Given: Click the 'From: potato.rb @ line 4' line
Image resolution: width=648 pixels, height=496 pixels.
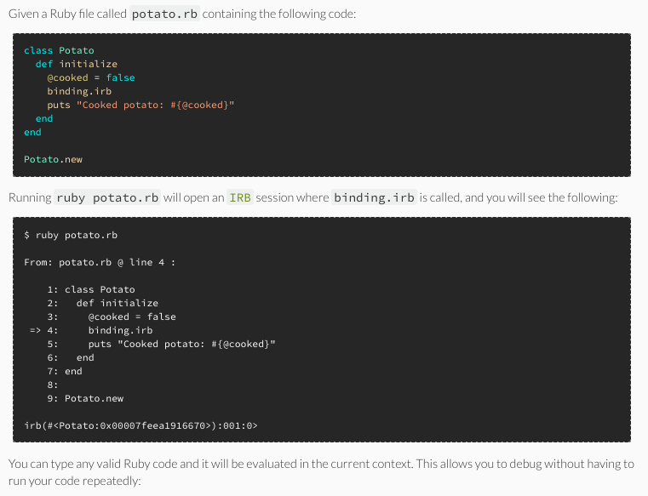Looking at the screenshot, I should click(x=100, y=262).
